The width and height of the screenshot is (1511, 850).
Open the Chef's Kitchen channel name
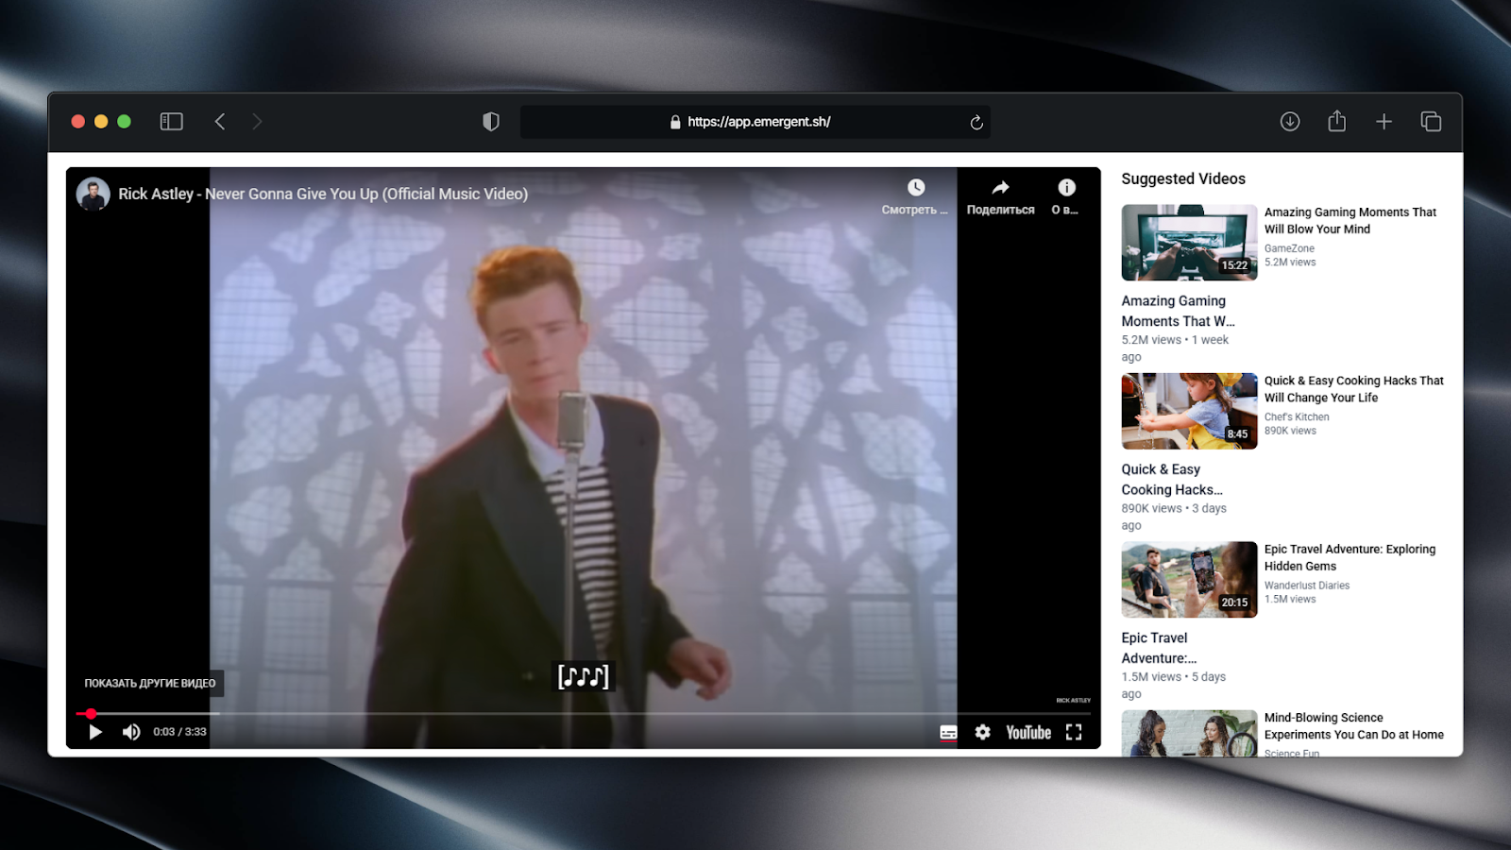(1297, 416)
